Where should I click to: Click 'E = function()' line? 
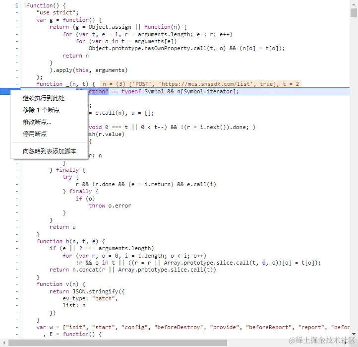tap(72, 334)
